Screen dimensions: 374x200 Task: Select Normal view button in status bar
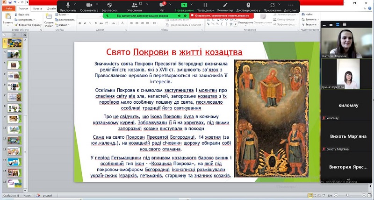coord(310,195)
